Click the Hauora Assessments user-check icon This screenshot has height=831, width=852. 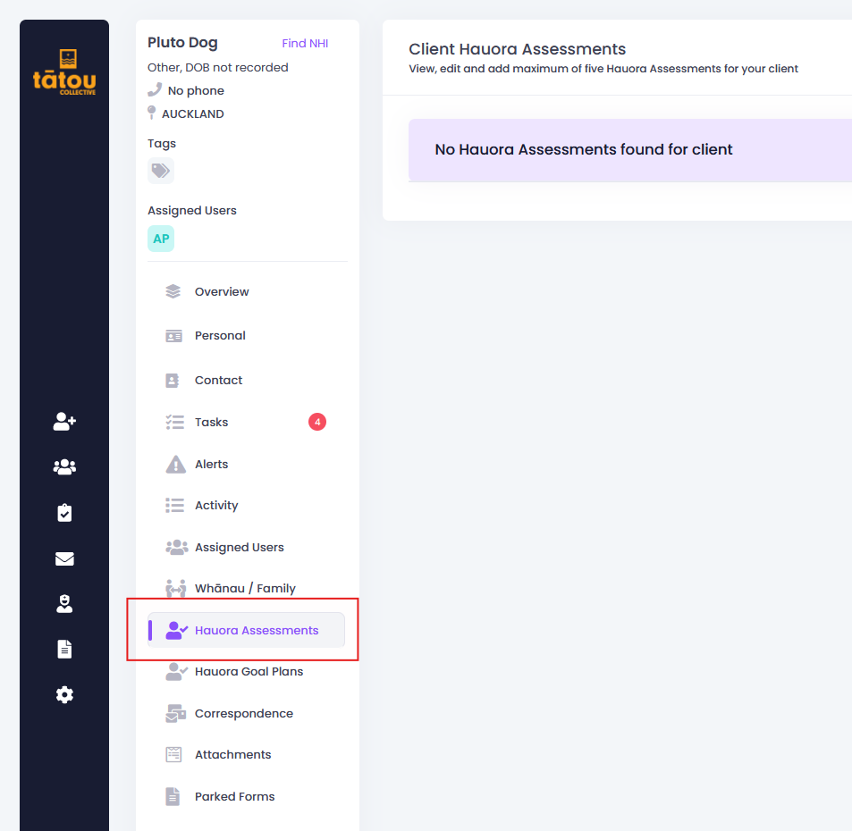click(177, 631)
